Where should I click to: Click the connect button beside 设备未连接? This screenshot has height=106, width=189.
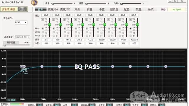coord(22,9)
